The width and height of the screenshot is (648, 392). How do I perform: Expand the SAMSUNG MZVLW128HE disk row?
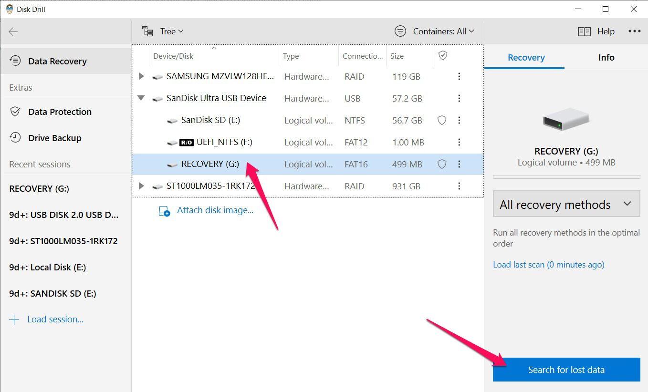point(141,76)
